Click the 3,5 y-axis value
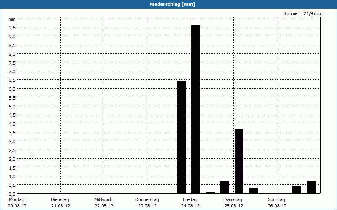The width and height of the screenshot is (337, 210). click(12, 133)
